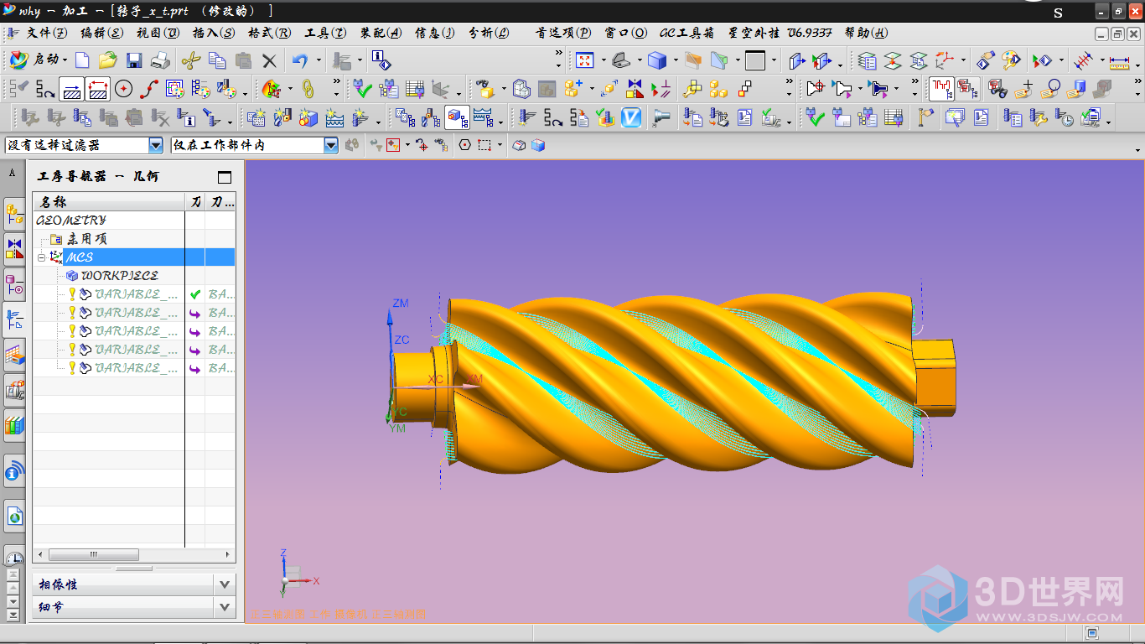Click the navigator scrollbar right arrow
This screenshot has width=1145, height=644.
[228, 554]
